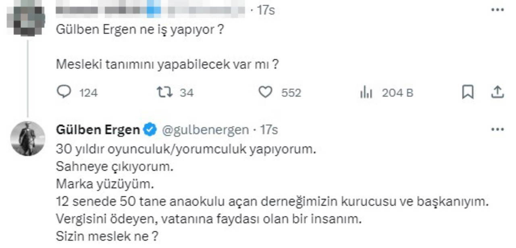Viewport: 516px width, 248px height.
Task: Open Gülben Ergen's profile picture
Action: 28,138
